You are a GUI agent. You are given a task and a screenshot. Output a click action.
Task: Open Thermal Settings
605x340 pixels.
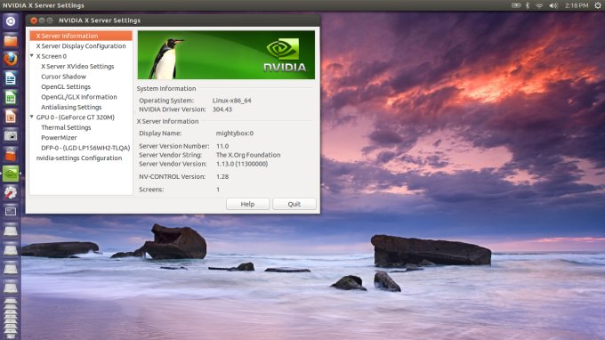pos(66,127)
